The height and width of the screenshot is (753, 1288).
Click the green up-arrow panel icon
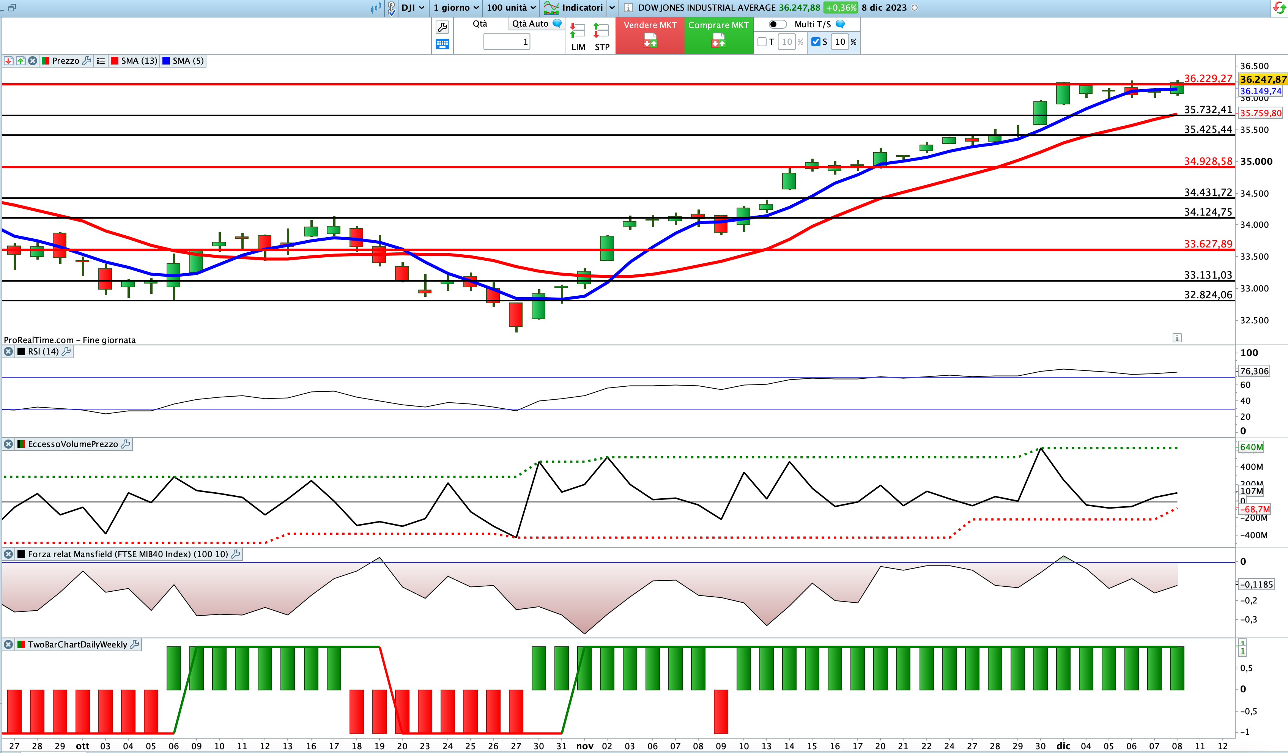pyautogui.click(x=20, y=61)
